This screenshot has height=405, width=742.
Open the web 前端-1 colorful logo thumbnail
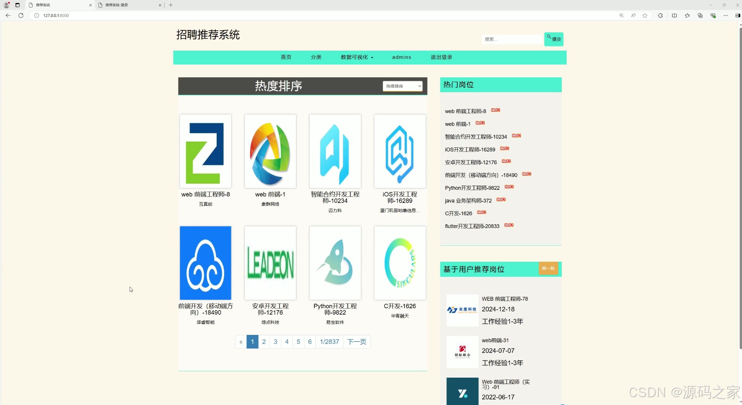tap(270, 151)
